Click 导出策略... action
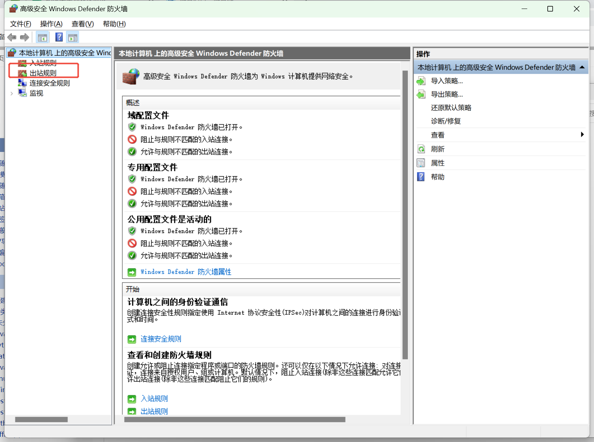The height and width of the screenshot is (442, 594). [x=447, y=94]
